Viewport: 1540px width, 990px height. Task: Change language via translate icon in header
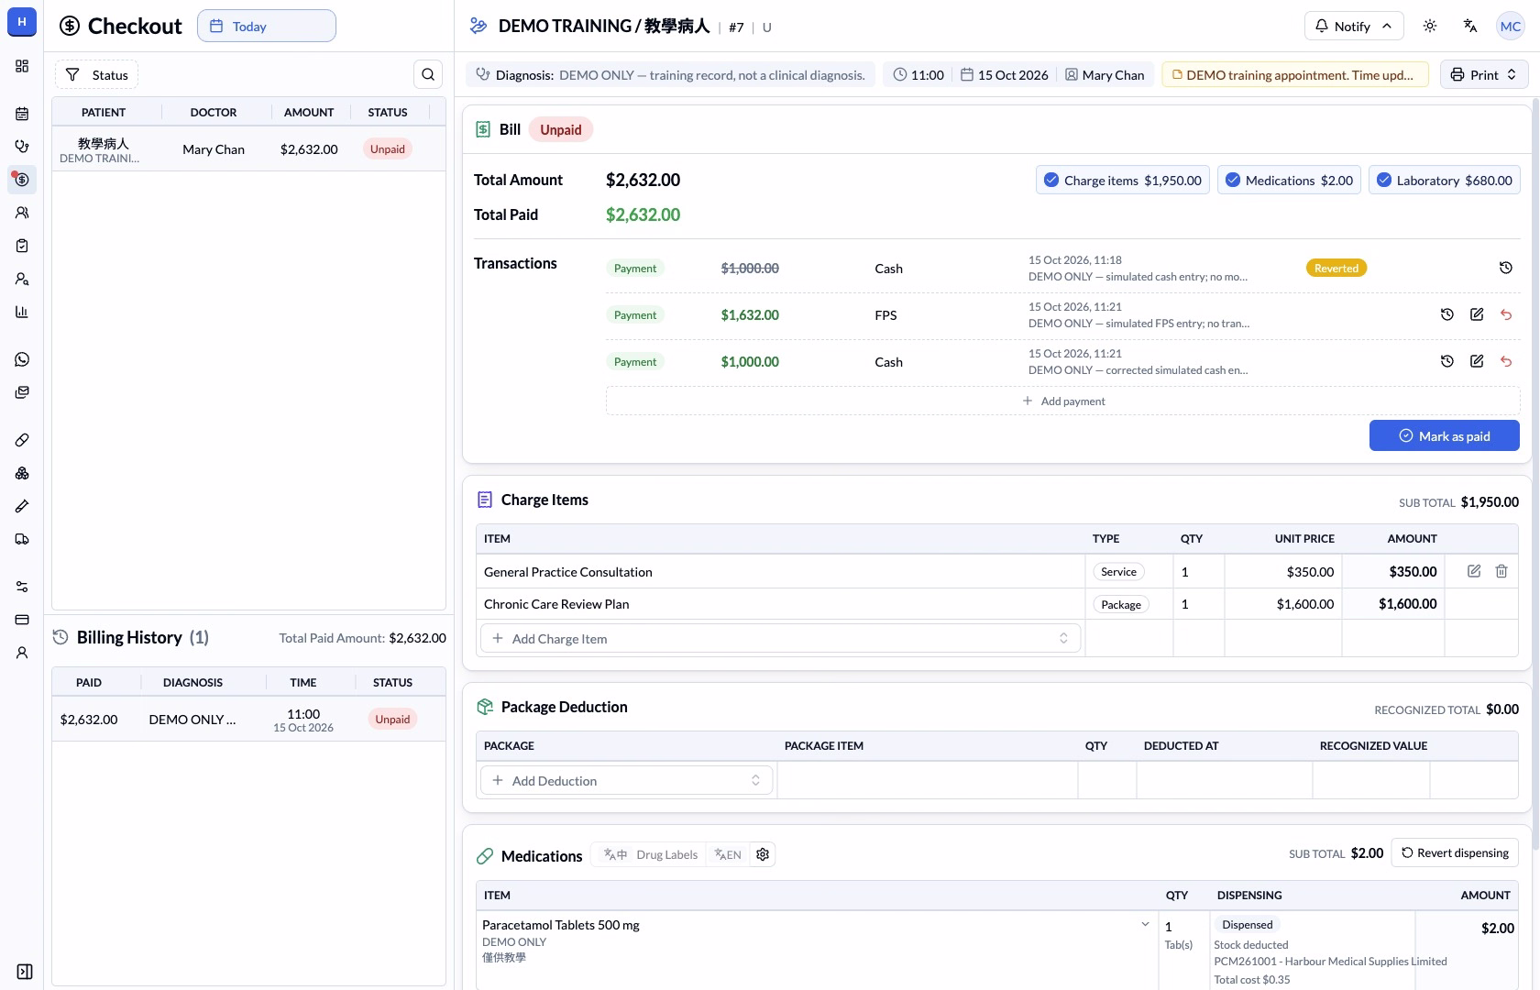(x=1470, y=26)
